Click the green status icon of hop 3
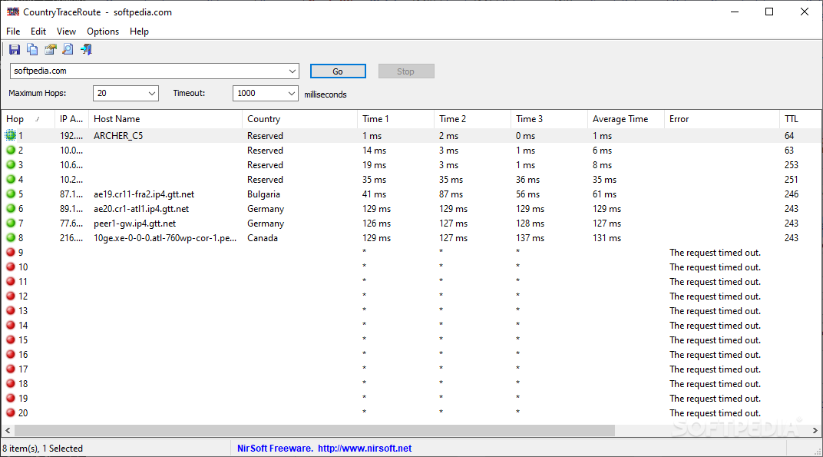Image resolution: width=823 pixels, height=457 pixels. coord(11,165)
